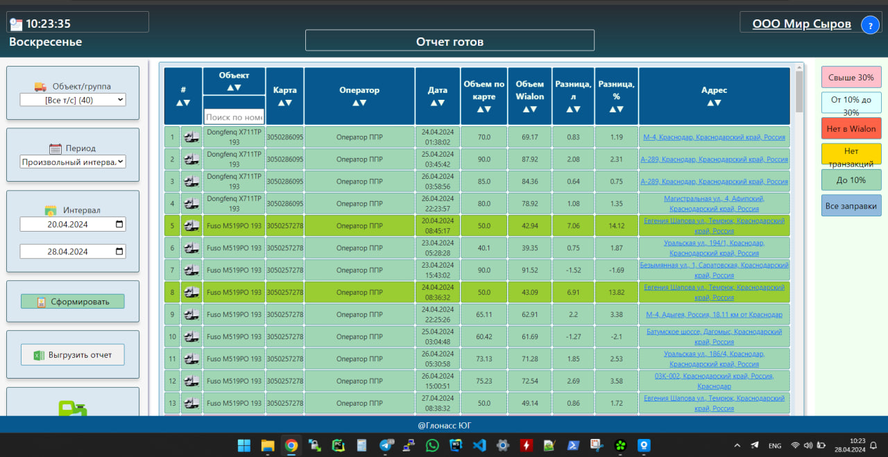Click the Сформировать report button

pyautogui.click(x=73, y=302)
